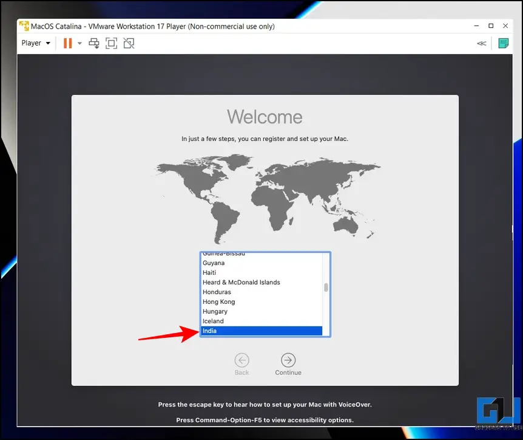
Task: Send Ctrl+Alt+Del to the VM
Action: coord(94,43)
